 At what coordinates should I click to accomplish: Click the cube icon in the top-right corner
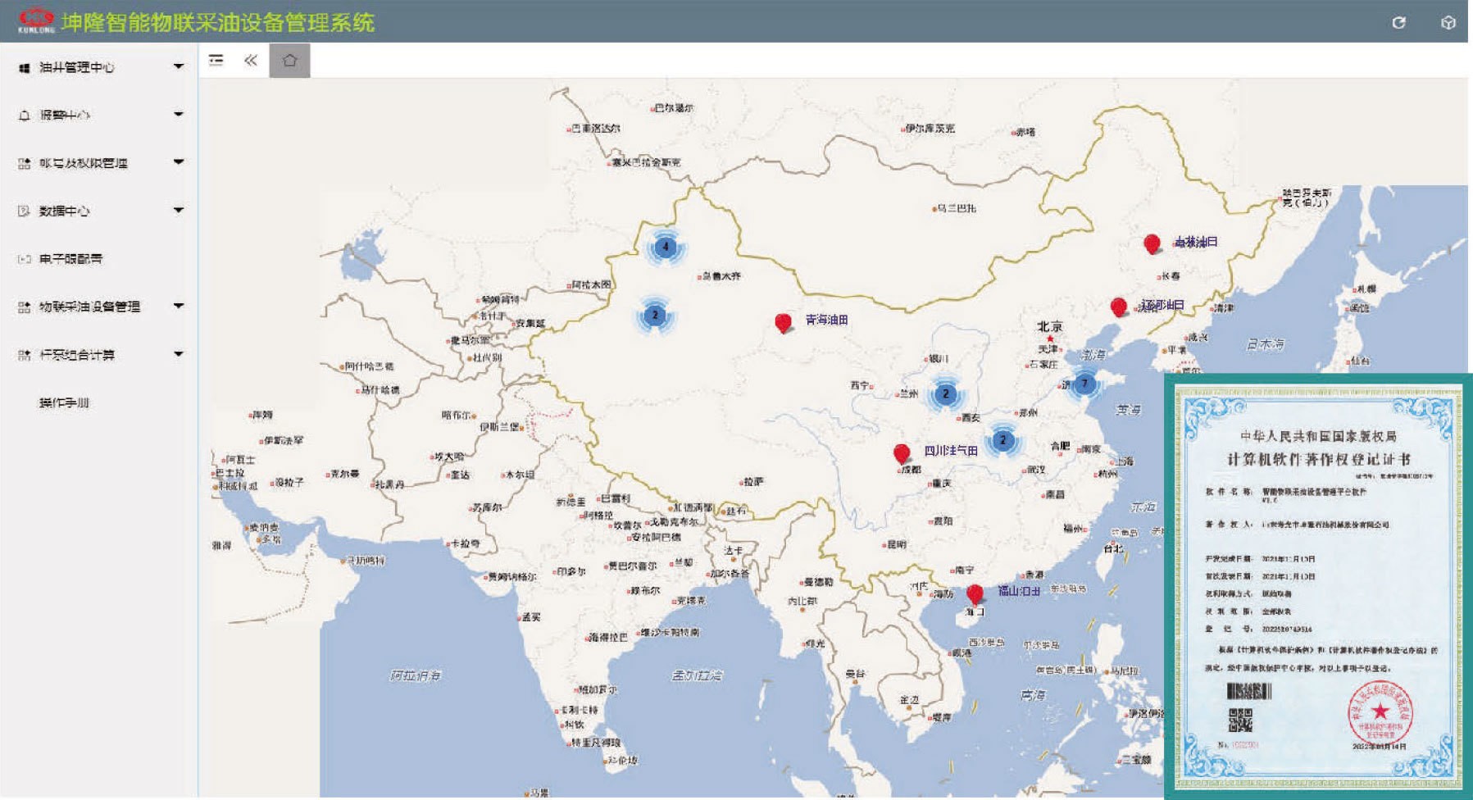click(x=1448, y=23)
